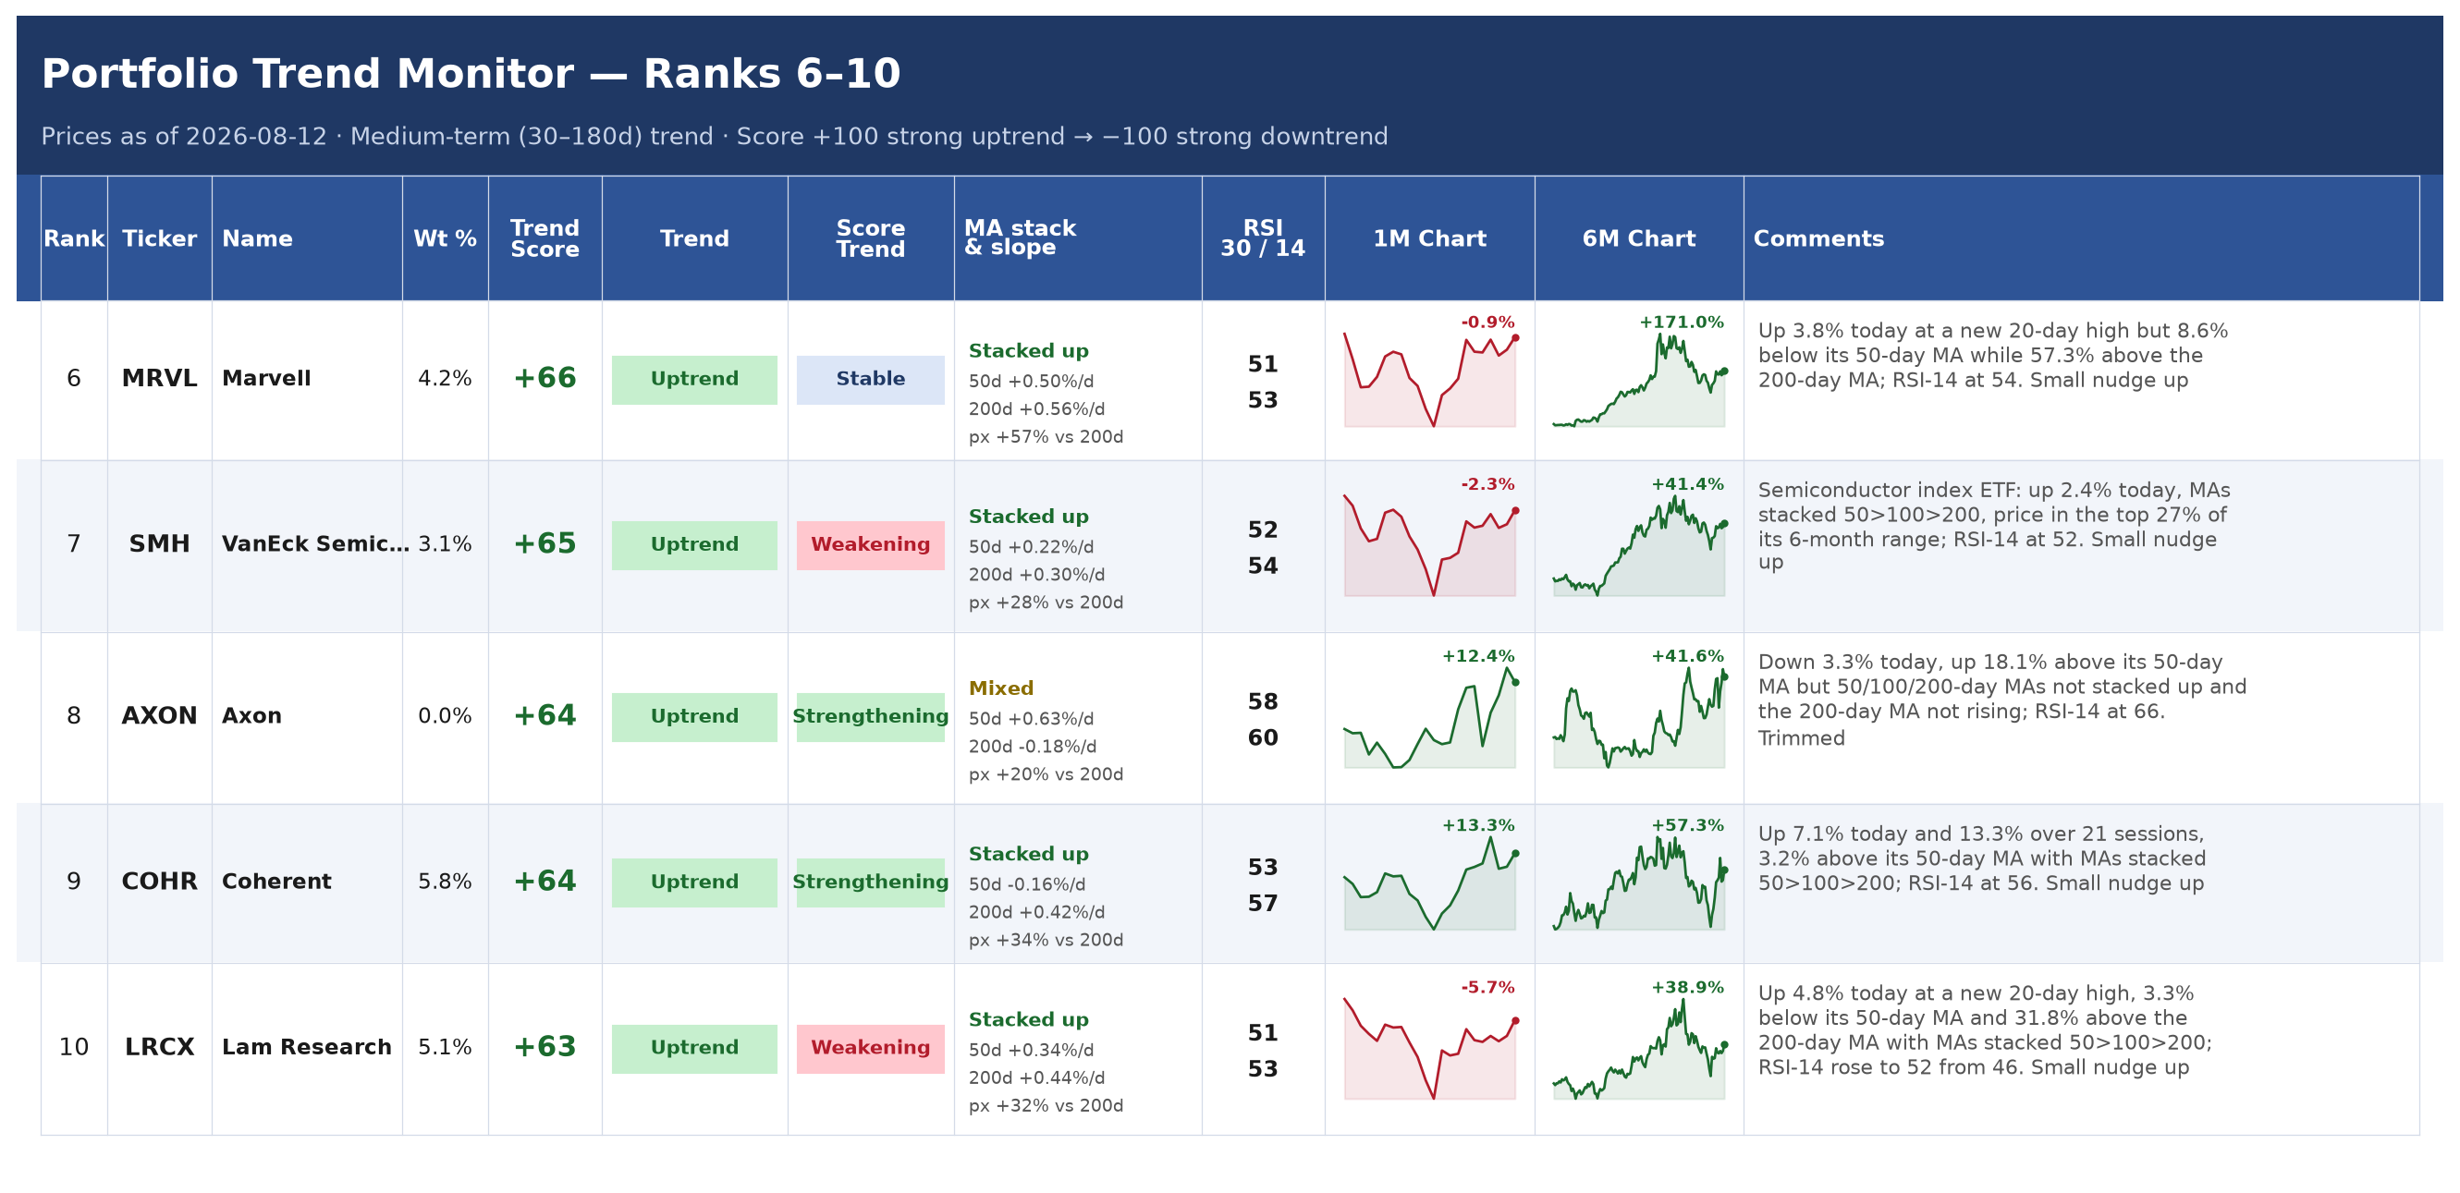Click the Portfolio Trend Monitor title
The width and height of the screenshot is (2460, 1193).
click(471, 74)
